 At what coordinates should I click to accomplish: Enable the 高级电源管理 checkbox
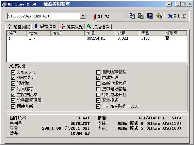coord(98,83)
